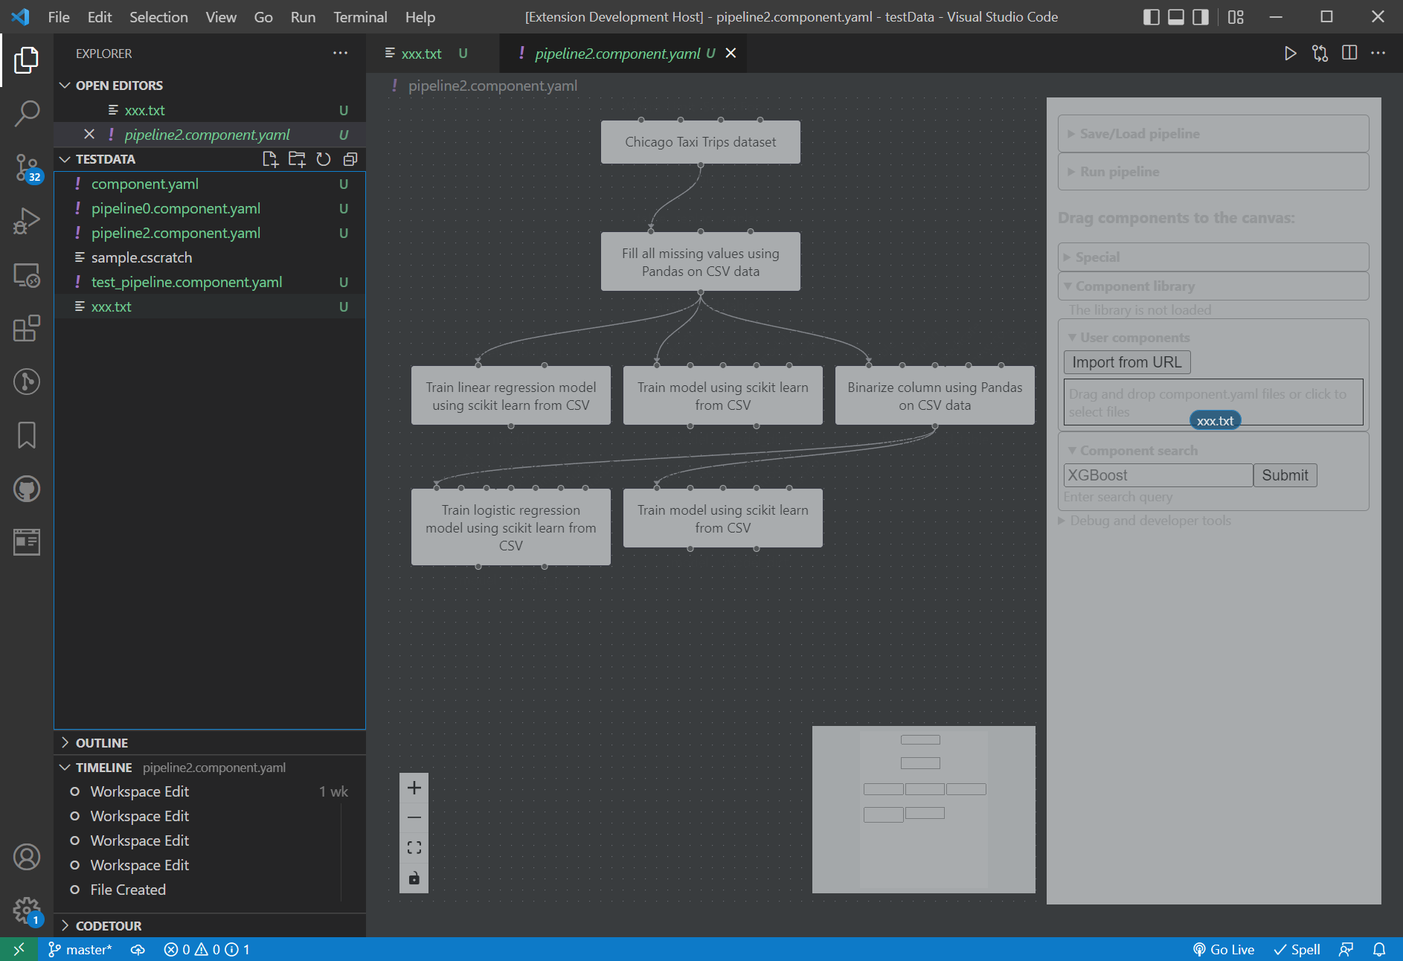Image resolution: width=1403 pixels, height=961 pixels.
Task: Toggle the primary side bar visibility
Action: [1152, 16]
